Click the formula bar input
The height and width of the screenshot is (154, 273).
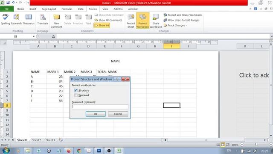tap(163, 36)
